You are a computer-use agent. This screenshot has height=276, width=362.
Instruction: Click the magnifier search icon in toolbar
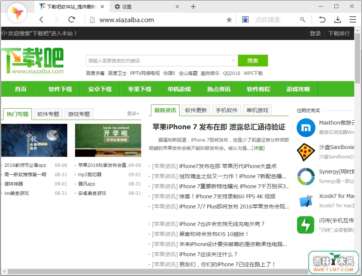pos(303,19)
